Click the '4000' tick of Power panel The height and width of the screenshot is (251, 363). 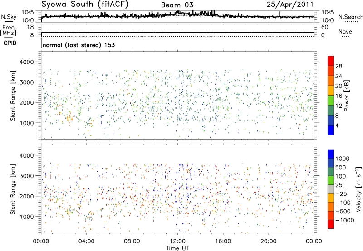[27, 62]
